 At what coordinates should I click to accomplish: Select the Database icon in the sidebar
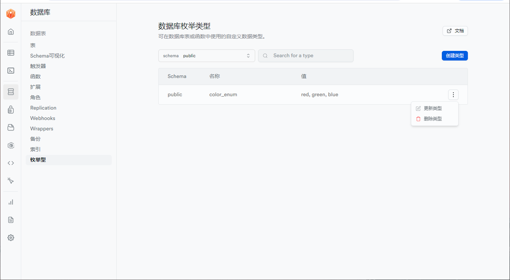click(x=11, y=91)
